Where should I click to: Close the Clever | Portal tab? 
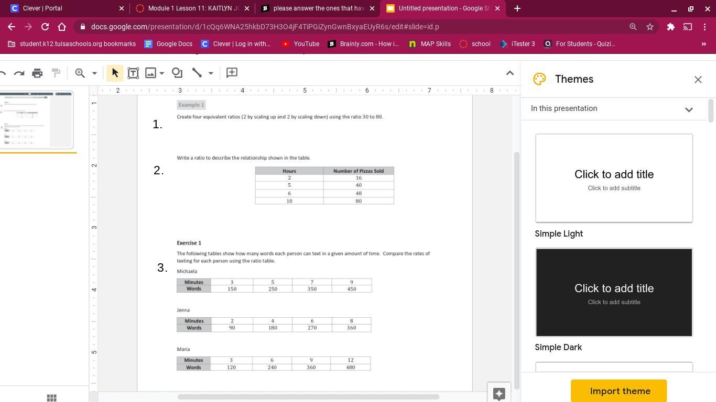[x=122, y=8]
